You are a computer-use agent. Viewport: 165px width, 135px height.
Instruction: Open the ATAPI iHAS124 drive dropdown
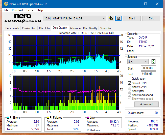pos(74,18)
